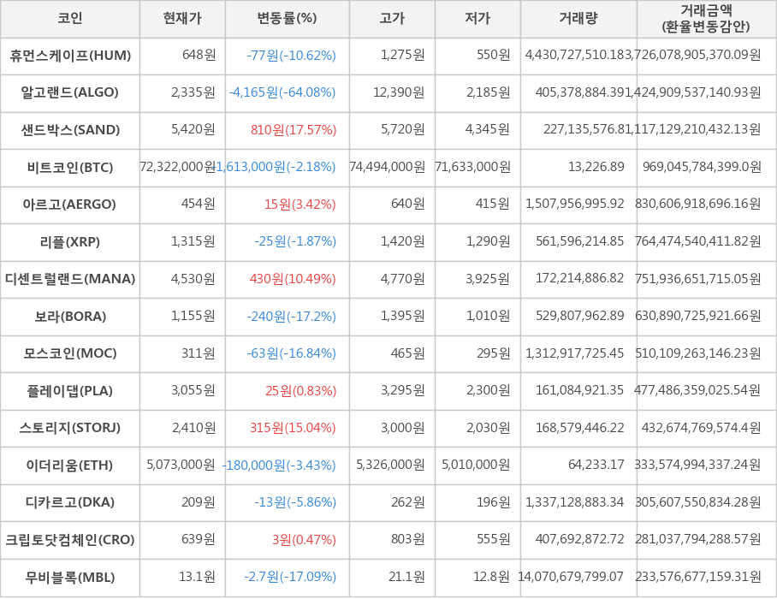Click the 샌드박스(SAND) coin name

click(x=70, y=131)
